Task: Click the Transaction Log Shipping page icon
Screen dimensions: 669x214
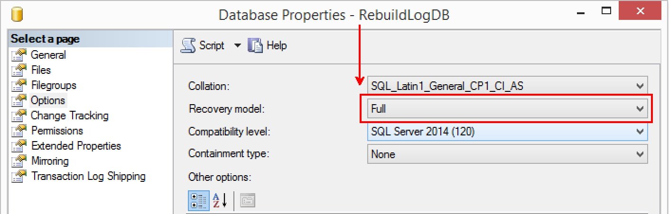Action: pos(19,177)
